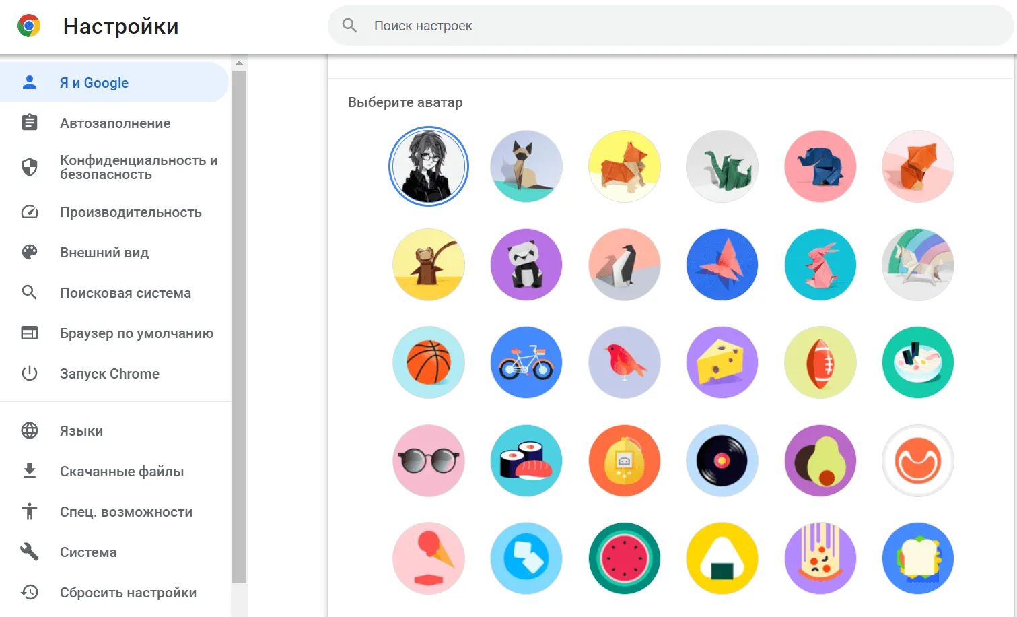The height and width of the screenshot is (617, 1017).
Task: Select the anime character avatar
Action: [x=429, y=166]
